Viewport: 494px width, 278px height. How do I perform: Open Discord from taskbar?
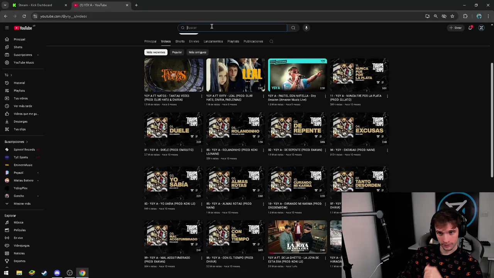57,273
